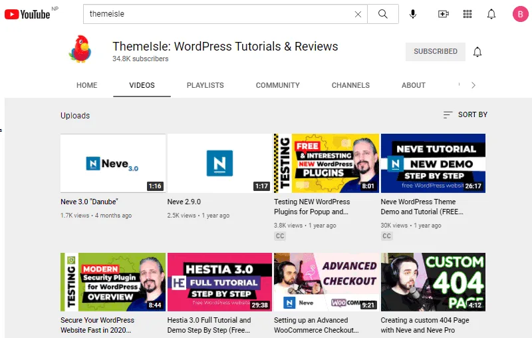Open the YouTube home logo

[27, 14]
